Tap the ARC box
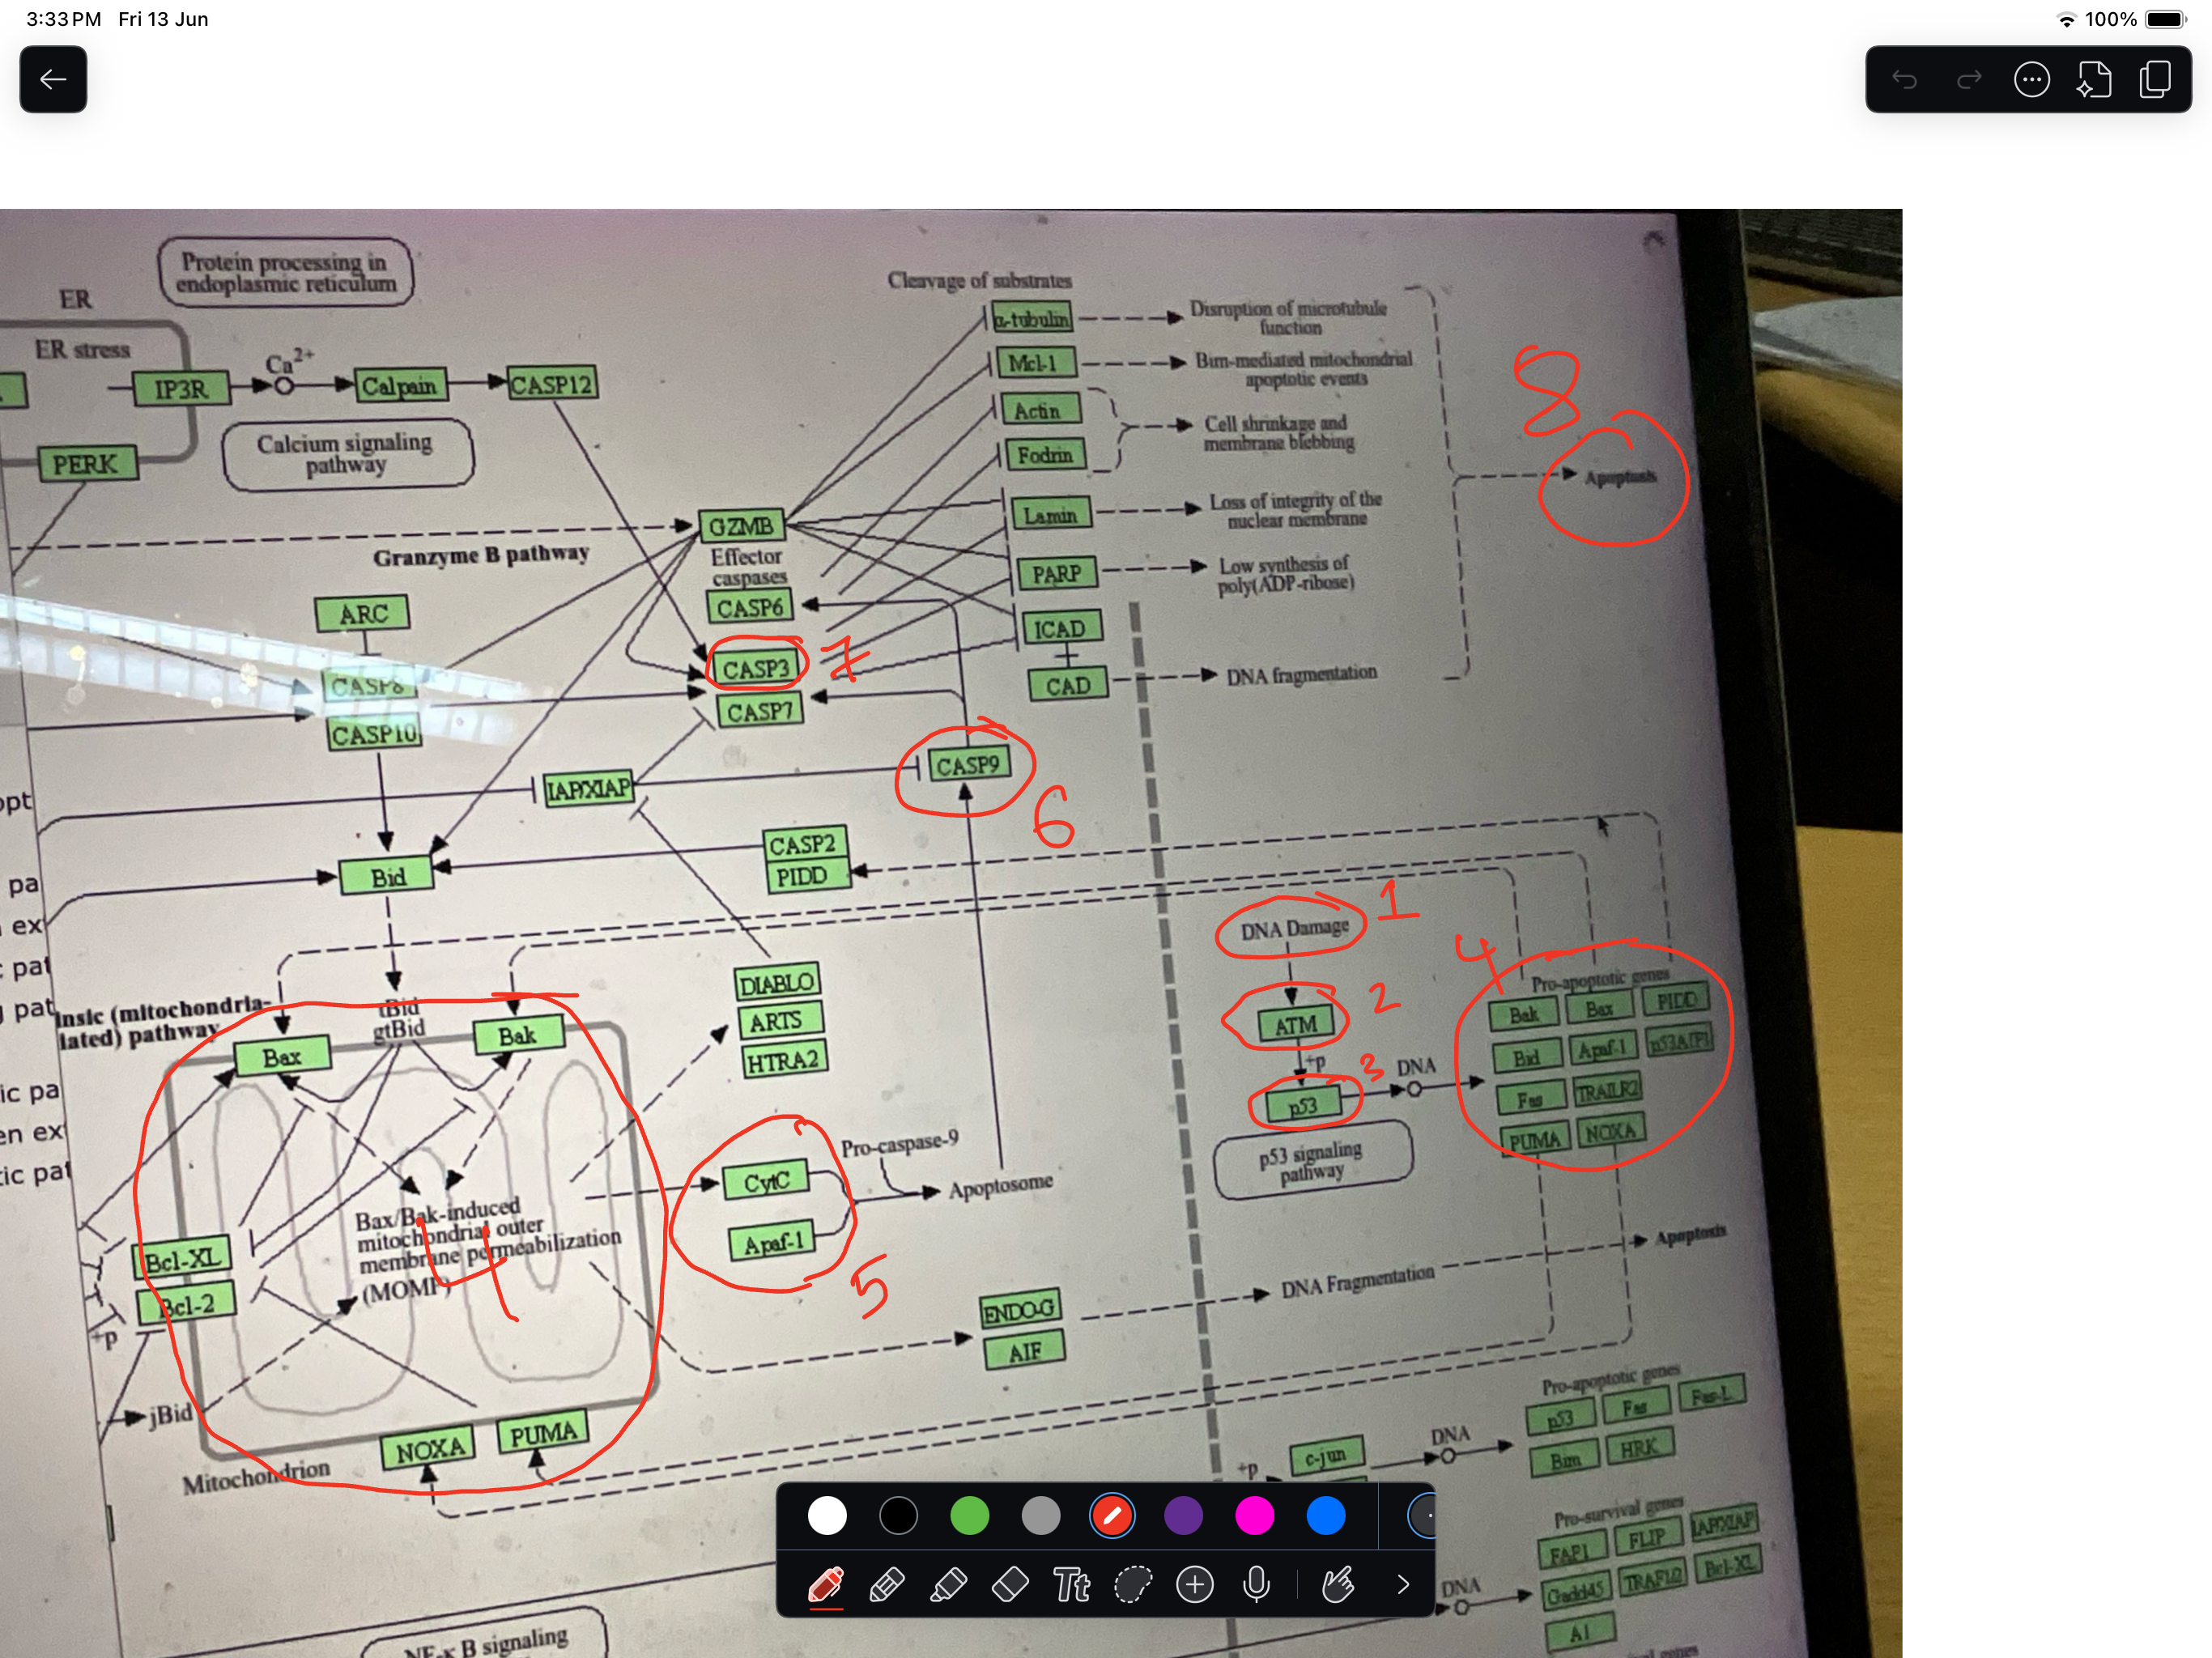This screenshot has width=2212, height=1658. click(x=362, y=613)
